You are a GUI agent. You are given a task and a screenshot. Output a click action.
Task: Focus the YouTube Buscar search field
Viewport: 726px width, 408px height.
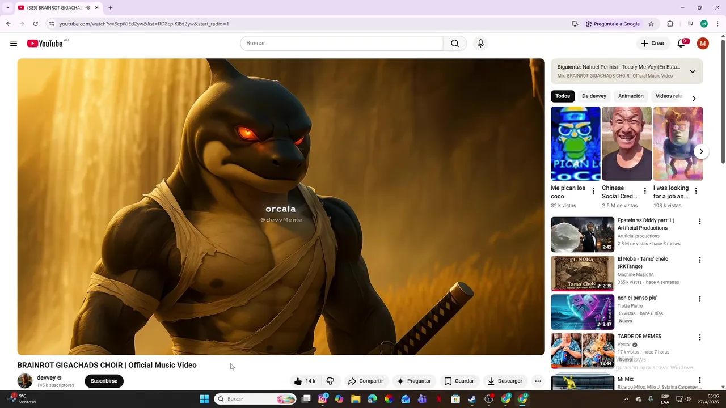tap(341, 44)
